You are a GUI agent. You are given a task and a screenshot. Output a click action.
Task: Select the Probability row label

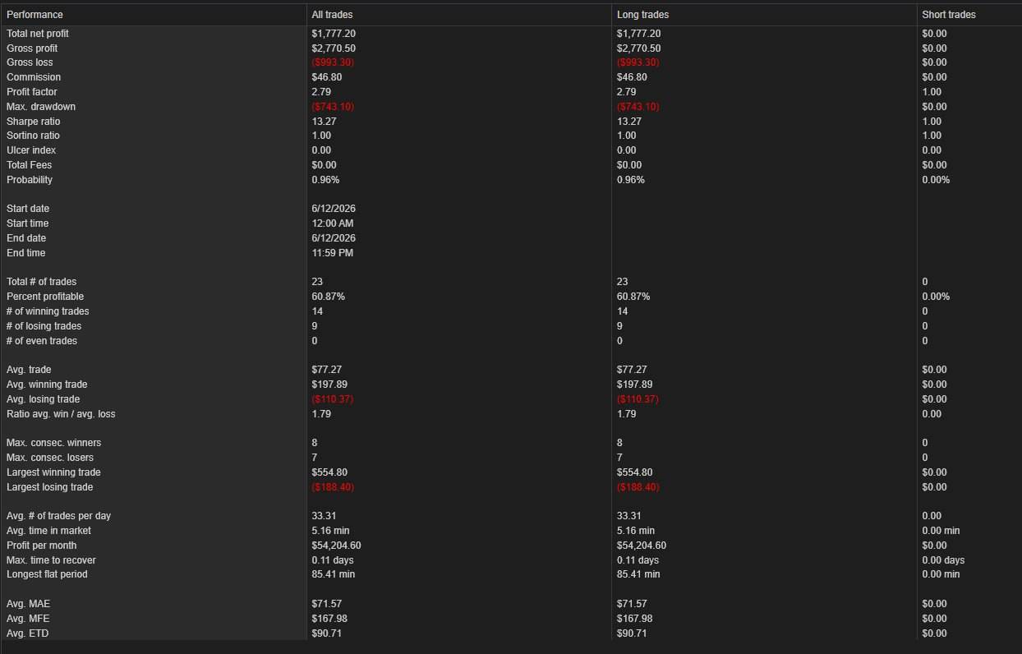click(x=30, y=180)
